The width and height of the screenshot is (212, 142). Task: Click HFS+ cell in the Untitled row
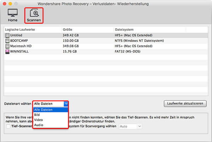134,35
